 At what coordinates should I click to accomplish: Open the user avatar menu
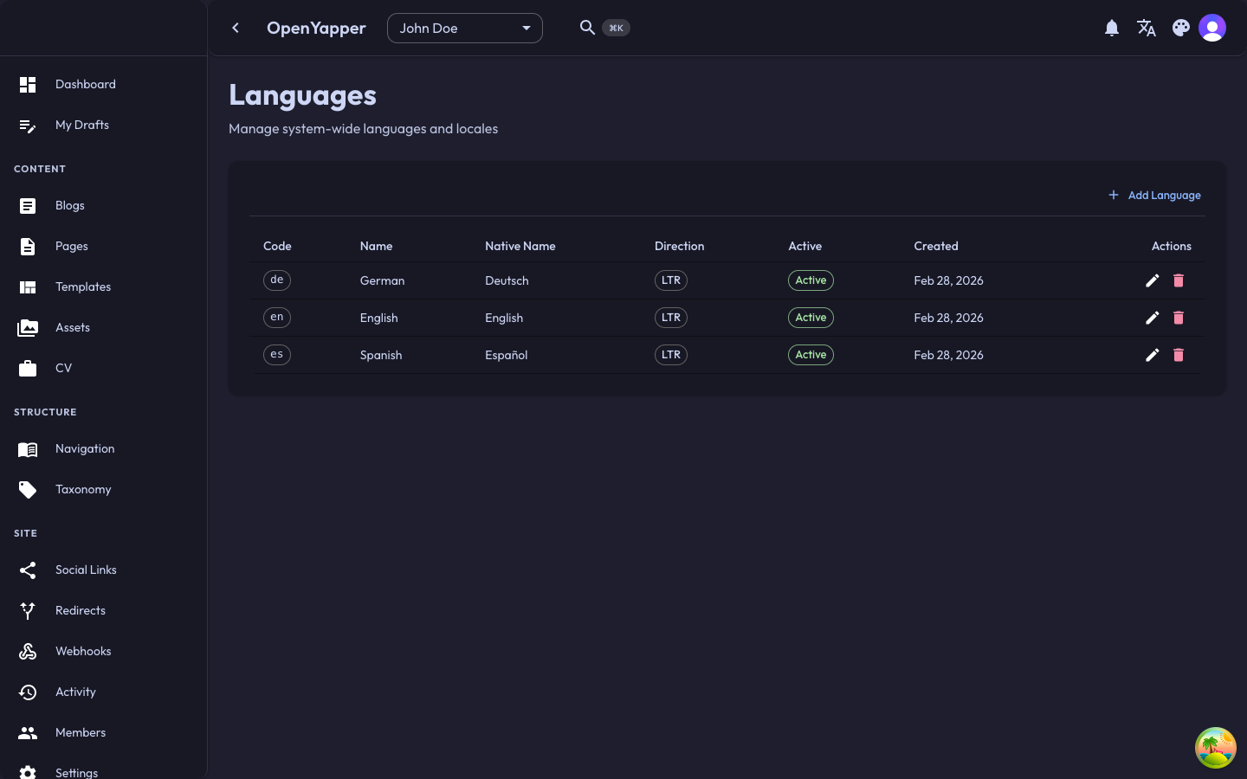click(x=1212, y=29)
